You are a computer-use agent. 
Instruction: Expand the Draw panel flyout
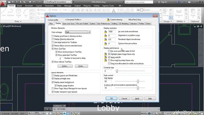point(18,21)
